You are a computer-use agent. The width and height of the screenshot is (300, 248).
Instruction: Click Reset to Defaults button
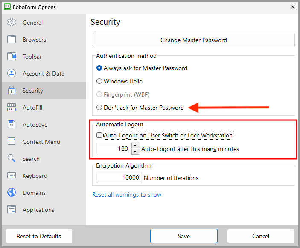tap(39, 236)
